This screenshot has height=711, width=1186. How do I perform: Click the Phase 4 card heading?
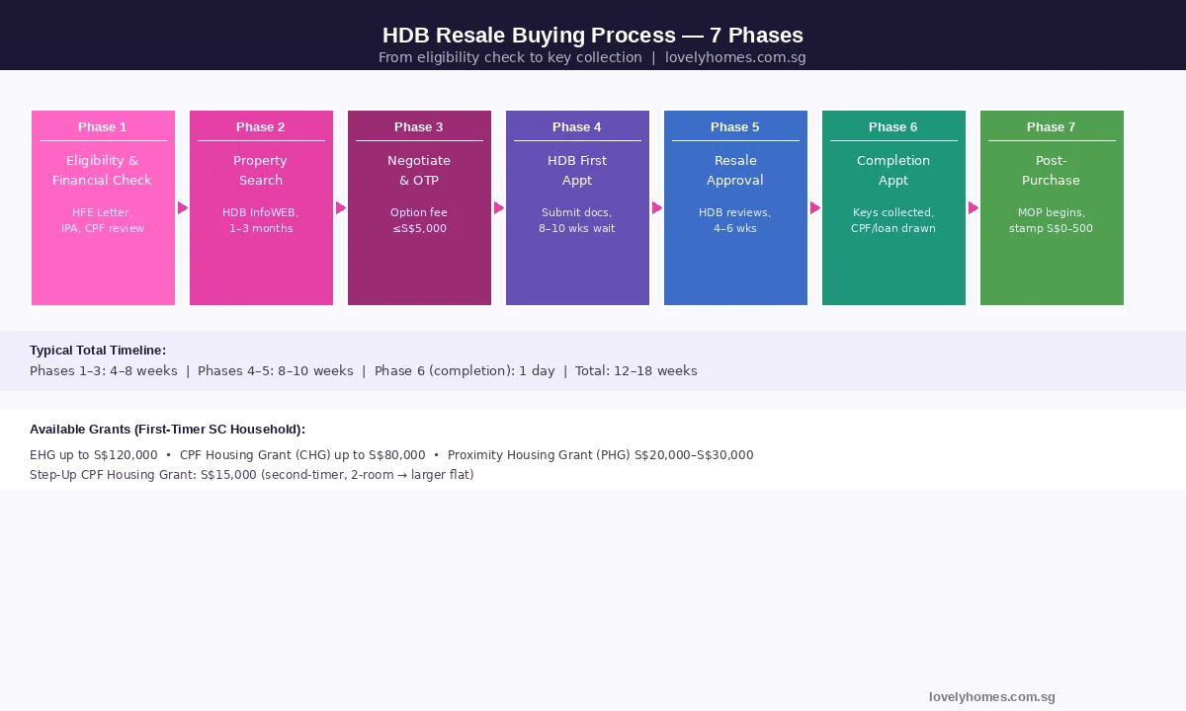click(577, 126)
